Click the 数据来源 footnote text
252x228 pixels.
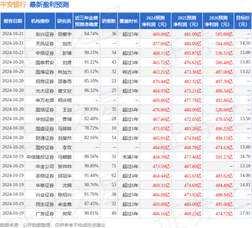click(52, 225)
